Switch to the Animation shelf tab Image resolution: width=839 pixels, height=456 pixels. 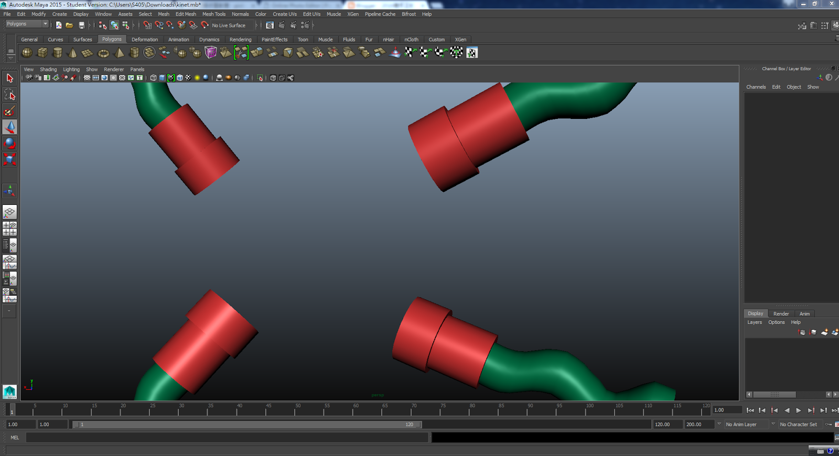(179, 39)
